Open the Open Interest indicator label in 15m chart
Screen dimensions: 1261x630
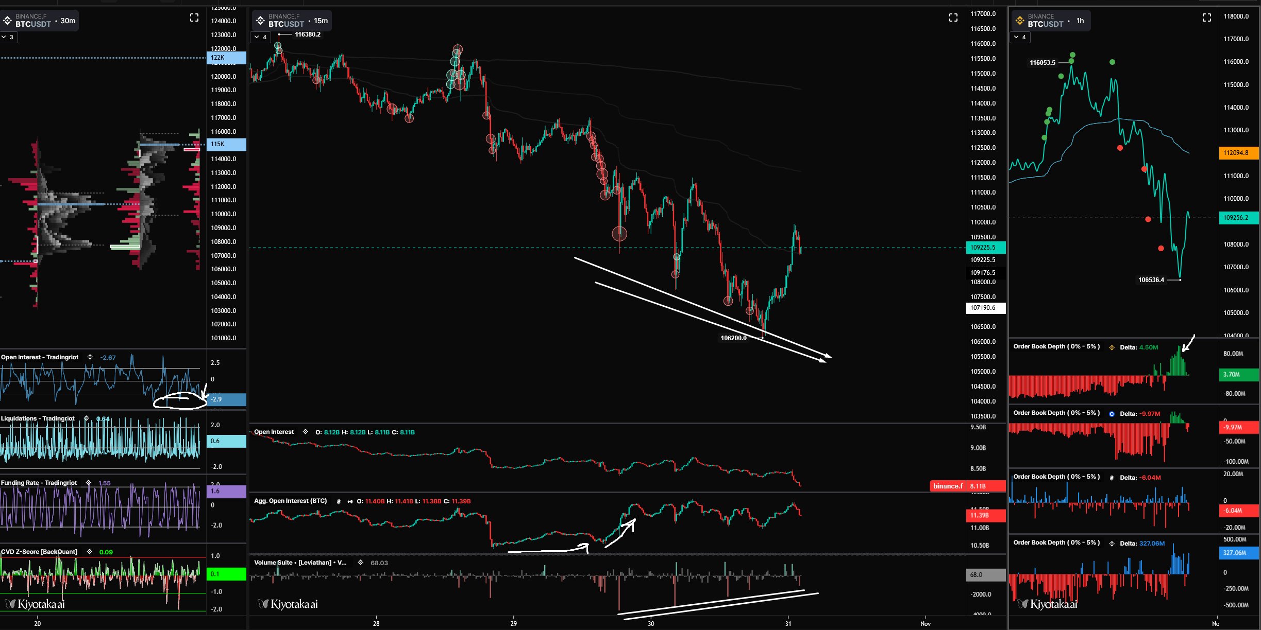coord(274,432)
